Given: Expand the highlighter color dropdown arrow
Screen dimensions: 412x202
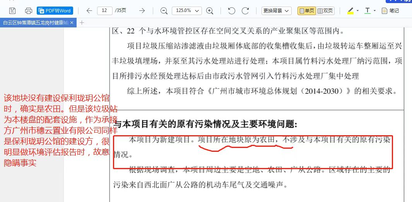Looking at the screenshot, I should 357,11.
